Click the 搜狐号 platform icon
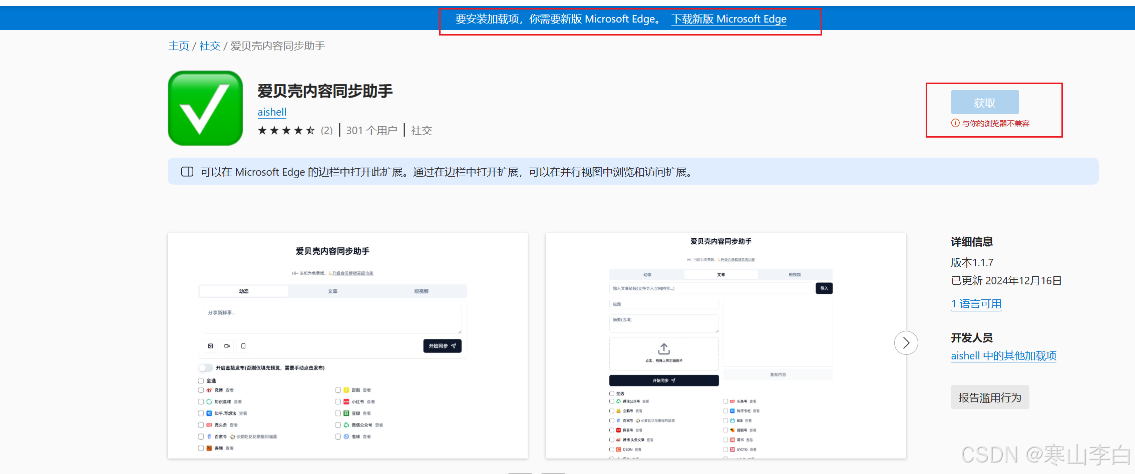1135x474 pixels. click(x=732, y=430)
